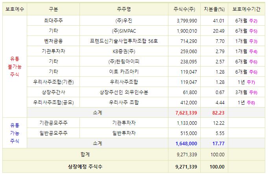Select the 주식수(주) column header
The width and height of the screenshot is (268, 174).
click(184, 9)
